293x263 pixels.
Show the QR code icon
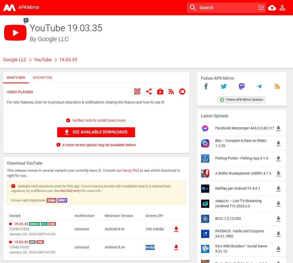pyautogui.click(x=137, y=92)
